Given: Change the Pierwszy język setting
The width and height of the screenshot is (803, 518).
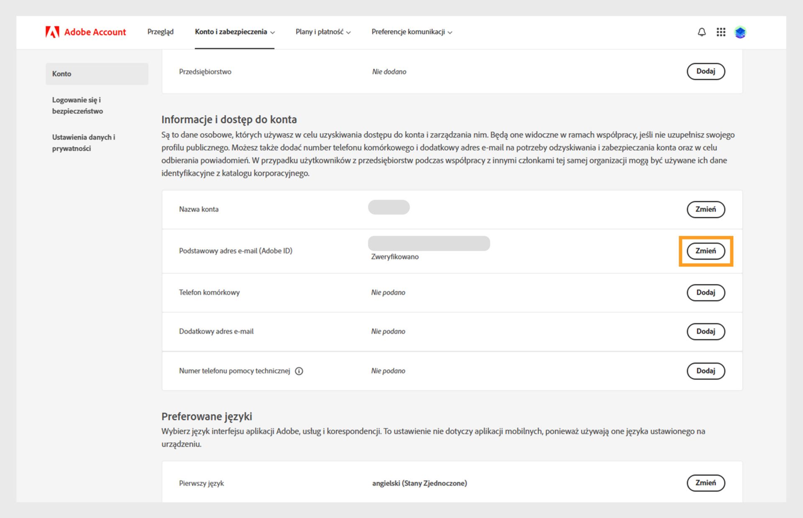Looking at the screenshot, I should [706, 483].
